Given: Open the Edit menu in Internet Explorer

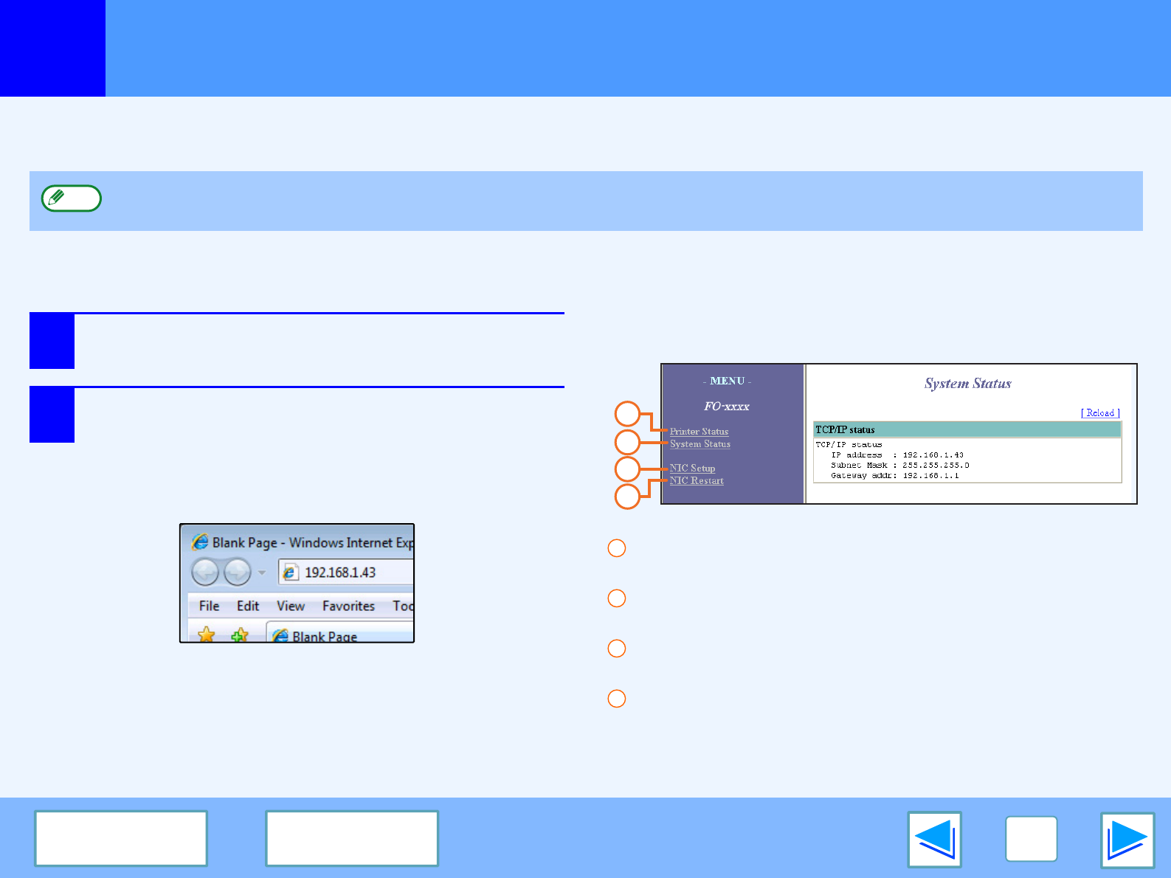Looking at the screenshot, I should pos(247,606).
